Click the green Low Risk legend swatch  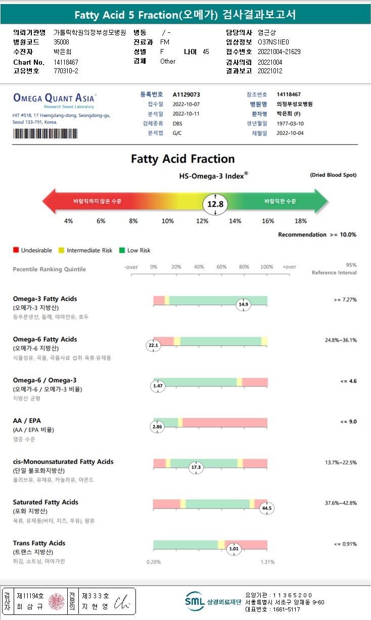click(122, 250)
